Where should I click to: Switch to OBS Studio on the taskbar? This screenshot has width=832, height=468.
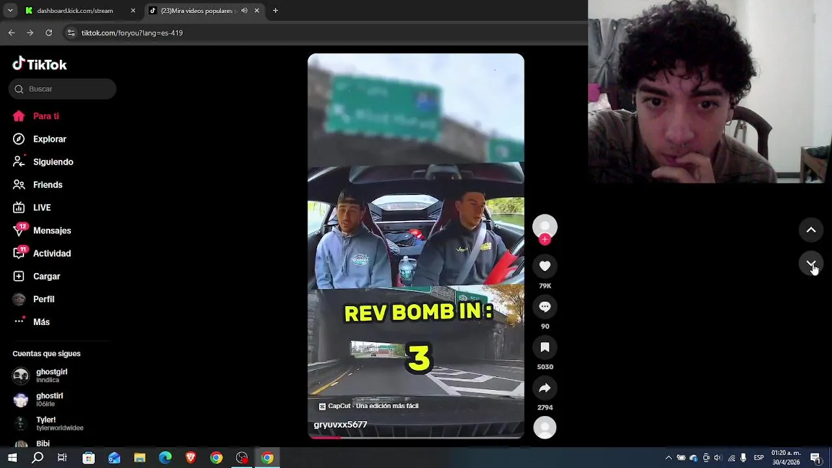coord(242,458)
